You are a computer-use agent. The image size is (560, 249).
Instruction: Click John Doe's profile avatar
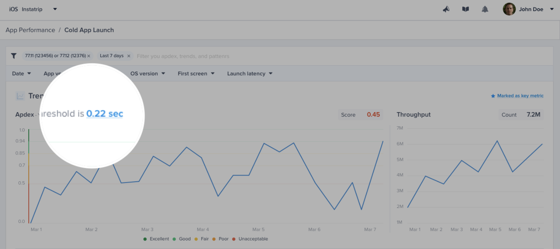(x=509, y=9)
